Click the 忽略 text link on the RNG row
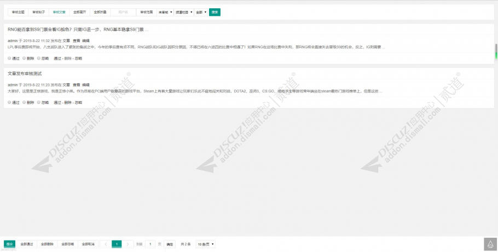 [78, 58]
